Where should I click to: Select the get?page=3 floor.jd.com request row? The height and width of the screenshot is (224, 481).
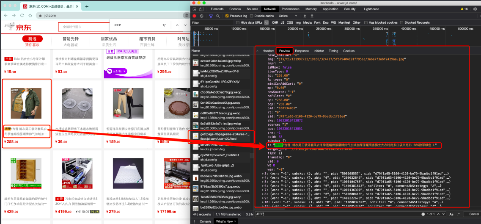(221, 136)
